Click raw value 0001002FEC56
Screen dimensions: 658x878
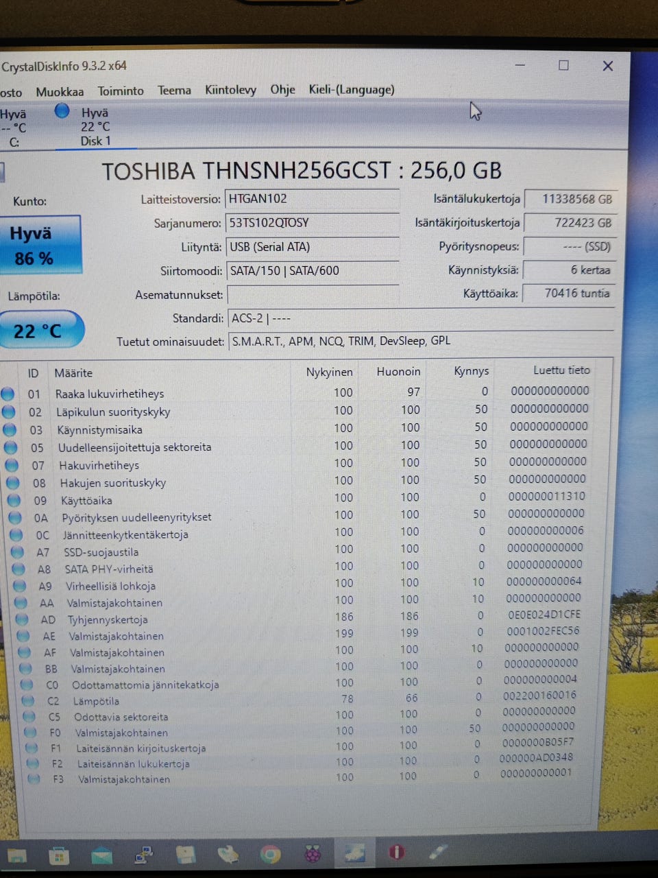543,630
